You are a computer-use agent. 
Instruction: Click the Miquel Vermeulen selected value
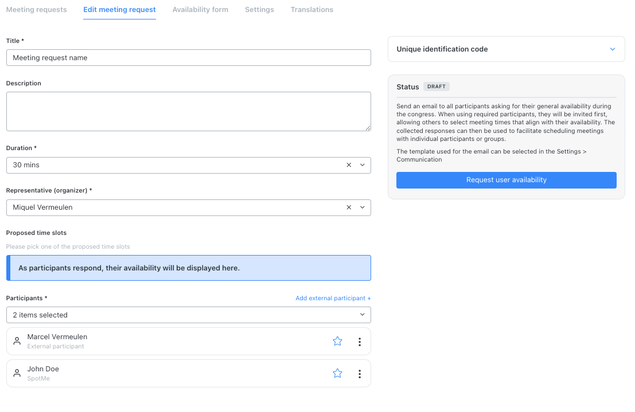[42, 207]
